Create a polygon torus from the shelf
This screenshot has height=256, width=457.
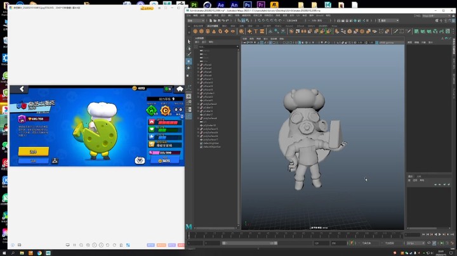220,31
